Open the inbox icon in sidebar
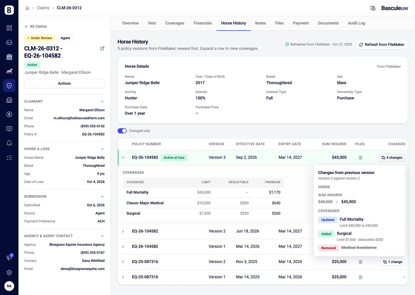The height and width of the screenshot is (295, 415). coord(9,42)
